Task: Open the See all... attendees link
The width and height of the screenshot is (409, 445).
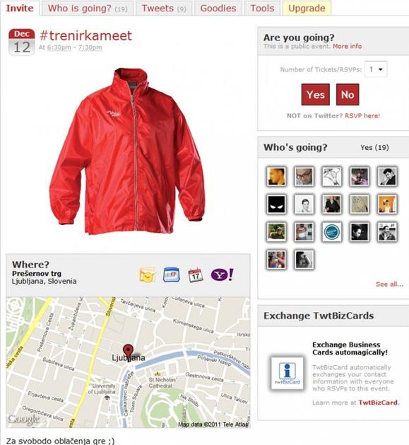Action: click(389, 284)
